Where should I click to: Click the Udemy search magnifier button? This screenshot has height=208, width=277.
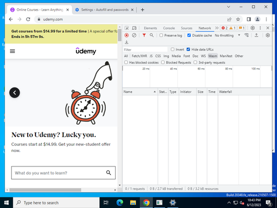tap(109, 173)
